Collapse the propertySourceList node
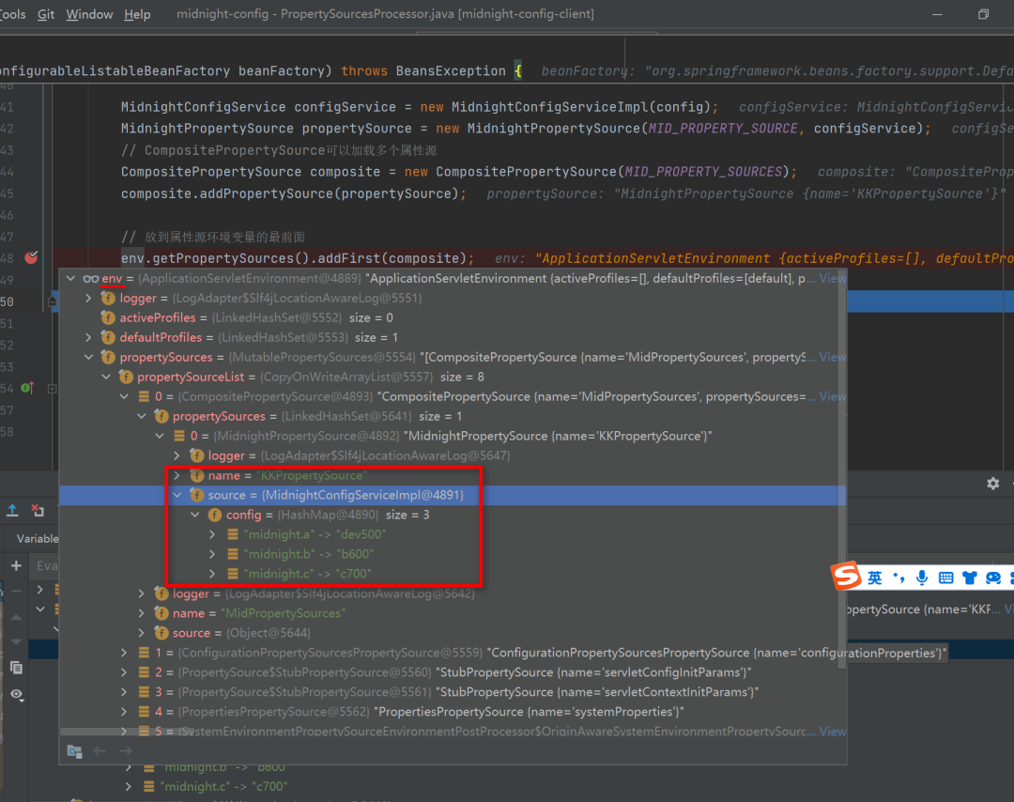The height and width of the screenshot is (802, 1014). pos(106,378)
